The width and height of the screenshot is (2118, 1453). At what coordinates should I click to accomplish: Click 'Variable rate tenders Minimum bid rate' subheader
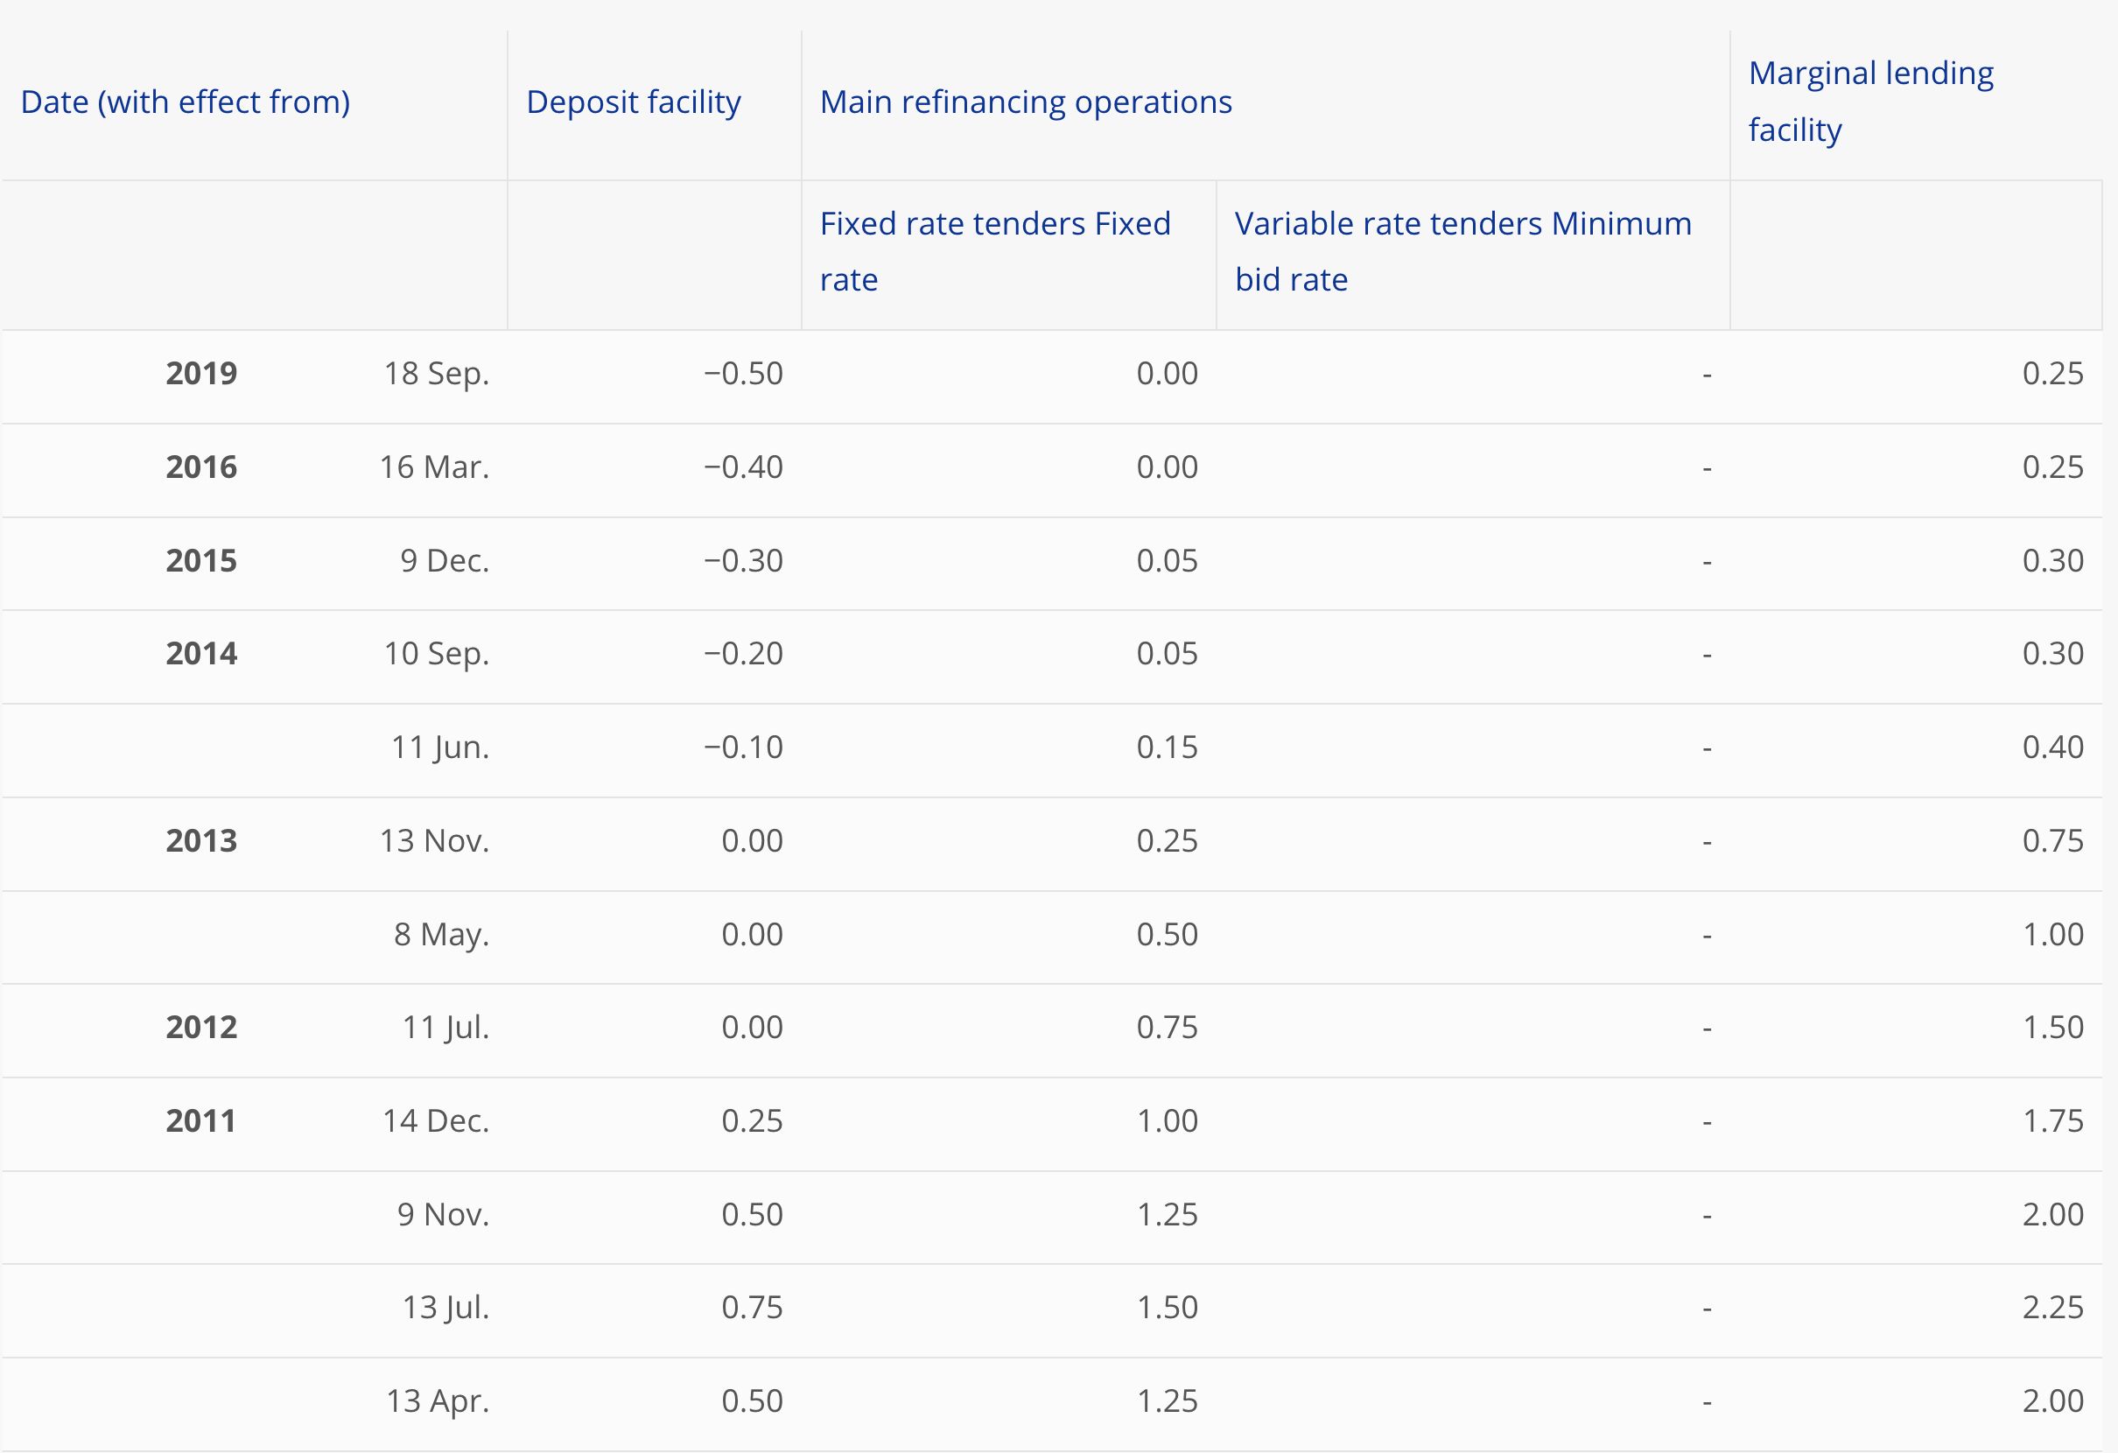coord(1462,250)
